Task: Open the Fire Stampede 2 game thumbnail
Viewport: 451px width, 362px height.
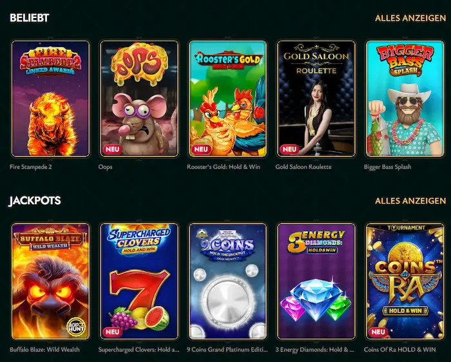Action: [x=51, y=99]
